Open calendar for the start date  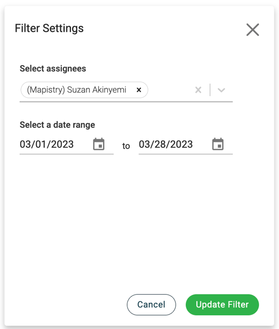tap(99, 144)
